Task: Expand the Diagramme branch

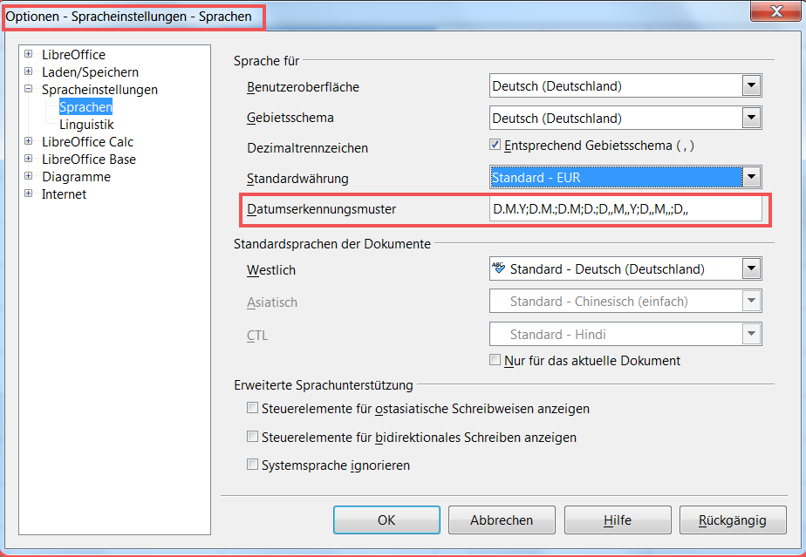Action: [28, 176]
